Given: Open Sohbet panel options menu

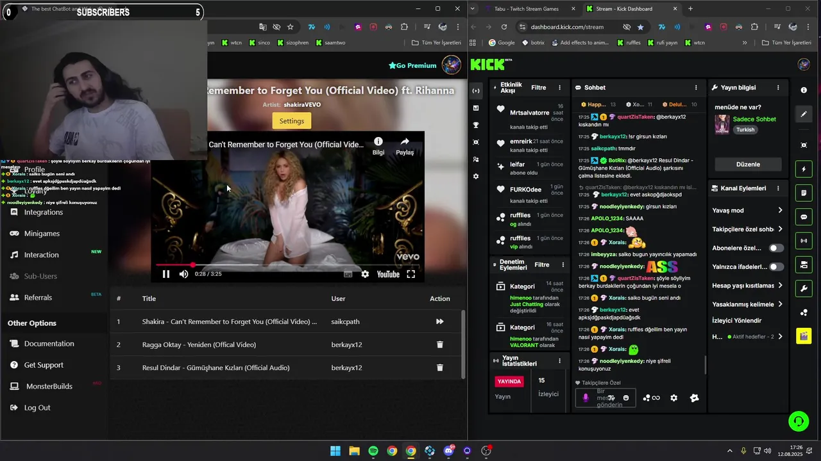Looking at the screenshot, I should point(696,88).
